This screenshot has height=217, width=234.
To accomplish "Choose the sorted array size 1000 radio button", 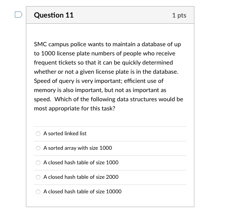I will pos(38,148).
